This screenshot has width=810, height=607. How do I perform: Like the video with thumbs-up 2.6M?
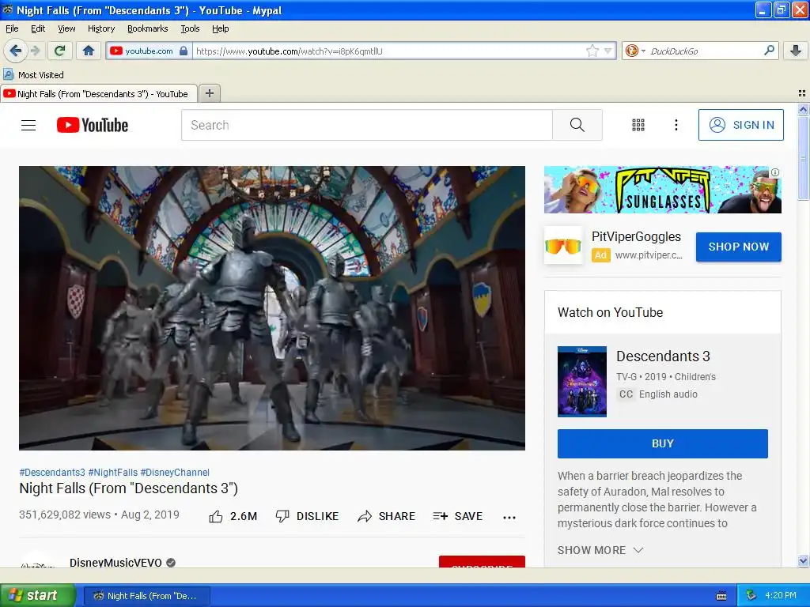point(233,516)
